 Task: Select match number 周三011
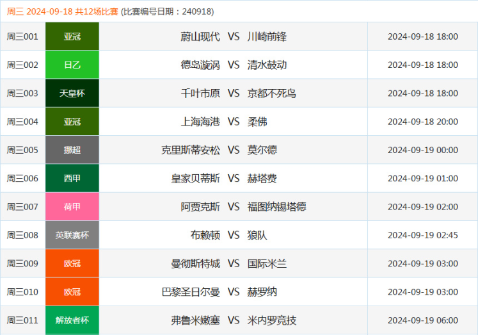tap(22, 320)
